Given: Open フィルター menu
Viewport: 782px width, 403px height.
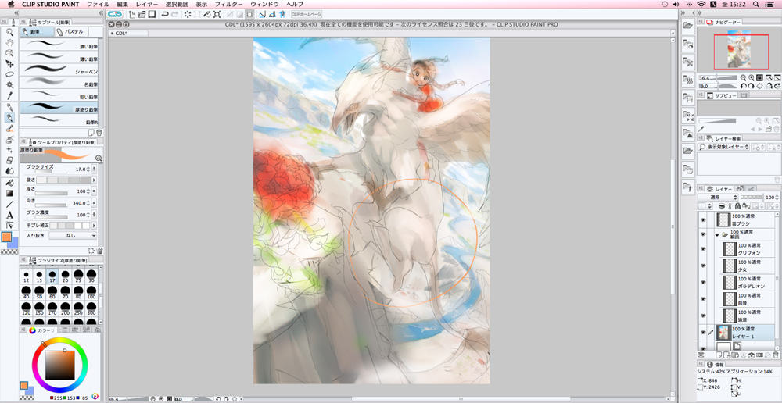Looking at the screenshot, I should [x=228, y=4].
